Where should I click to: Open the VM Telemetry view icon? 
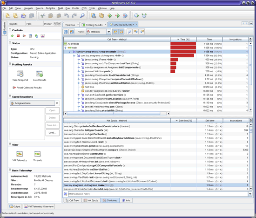(20, 154)
